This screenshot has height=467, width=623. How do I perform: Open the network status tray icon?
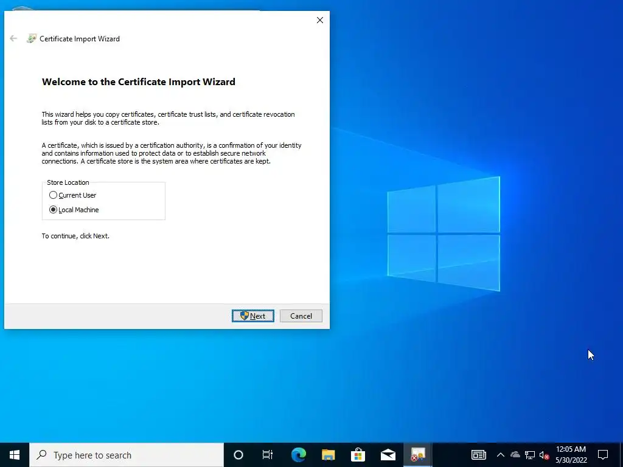click(530, 455)
